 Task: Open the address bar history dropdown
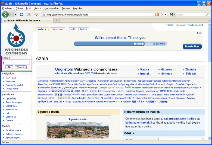tap(165, 14)
